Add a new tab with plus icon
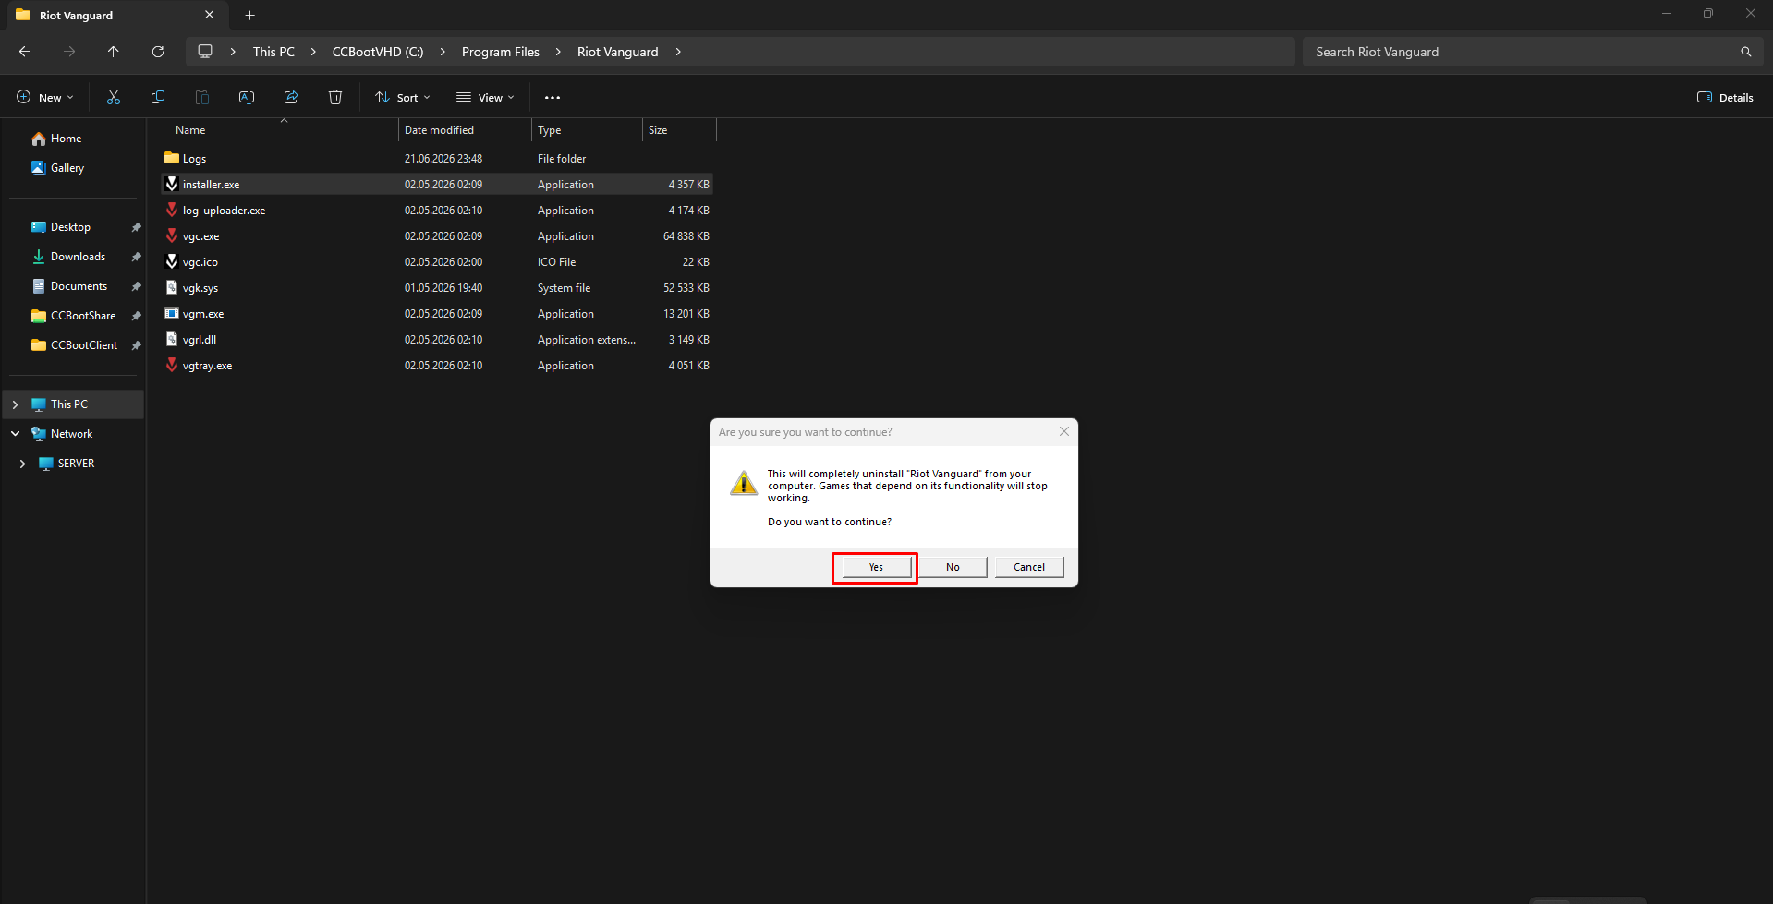This screenshot has height=904, width=1773. (249, 15)
